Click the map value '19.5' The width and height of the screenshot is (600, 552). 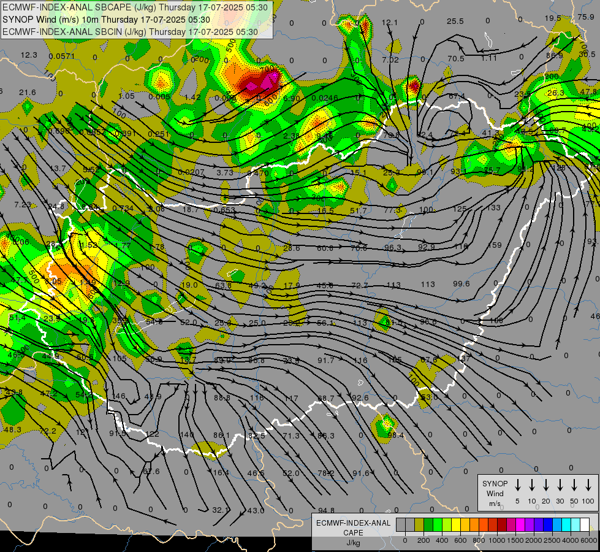point(553,18)
